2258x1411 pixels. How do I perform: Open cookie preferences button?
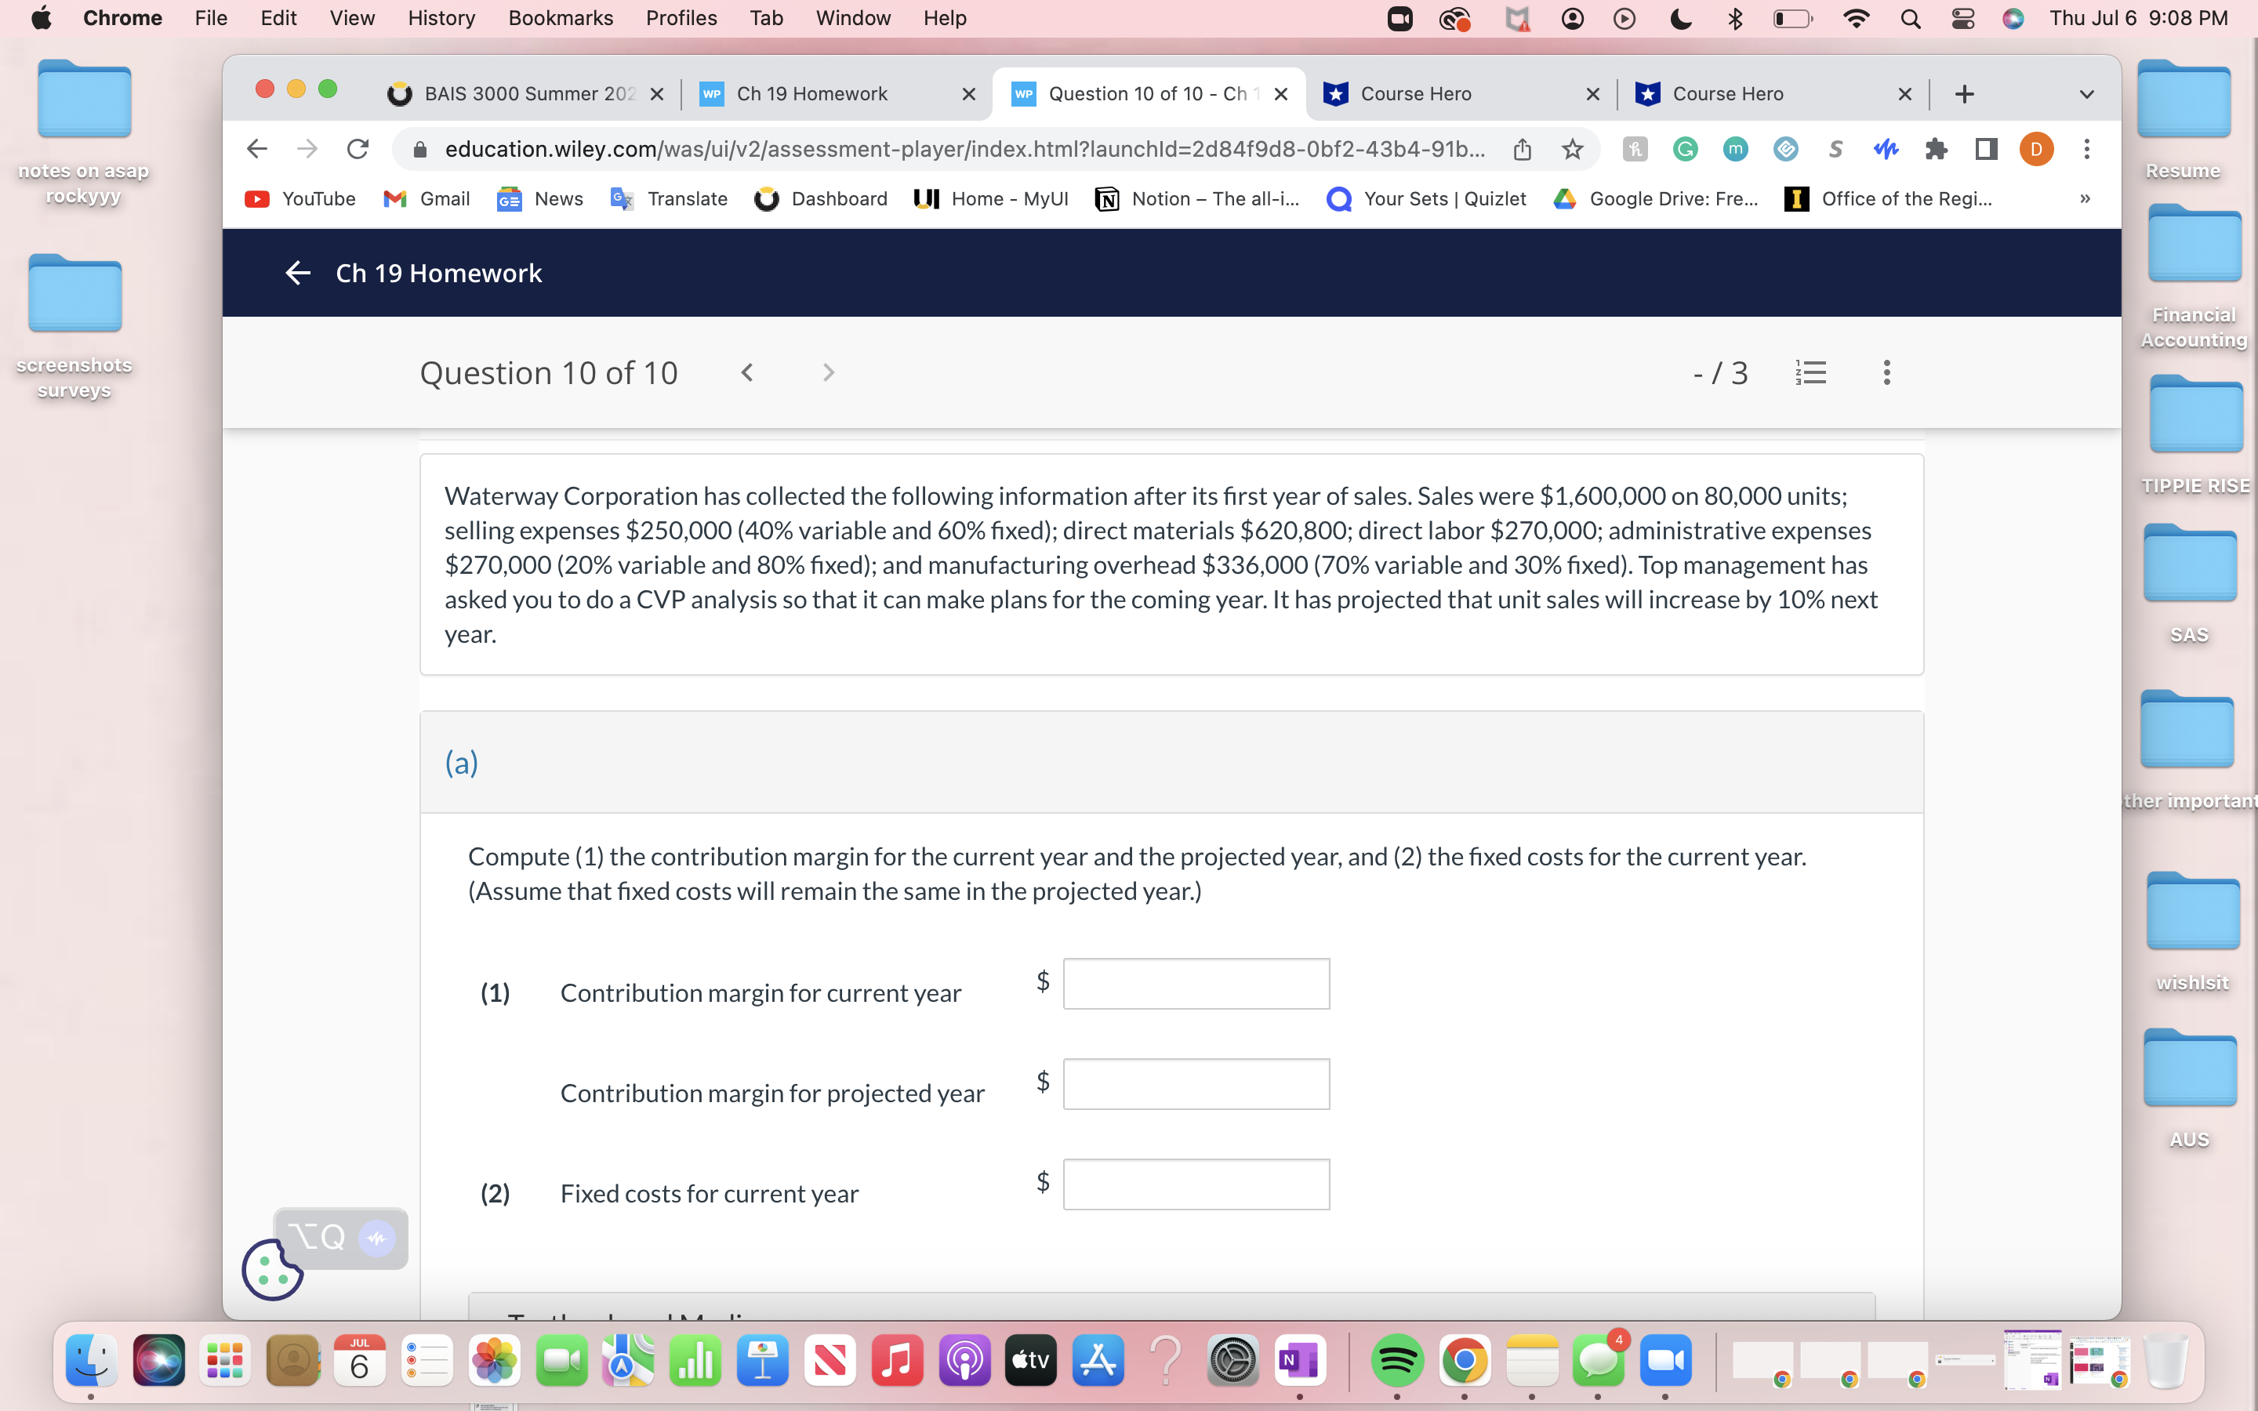coord(271,1269)
